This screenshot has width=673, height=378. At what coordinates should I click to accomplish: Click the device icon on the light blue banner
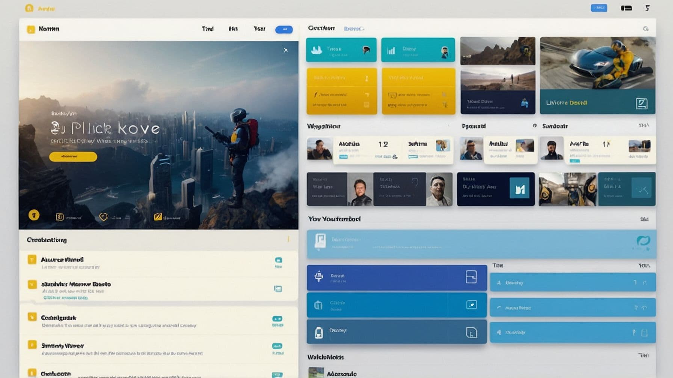(x=320, y=242)
